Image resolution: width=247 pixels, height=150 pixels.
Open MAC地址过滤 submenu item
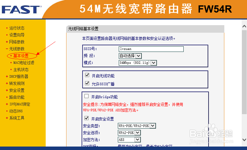[x=24, y=63]
